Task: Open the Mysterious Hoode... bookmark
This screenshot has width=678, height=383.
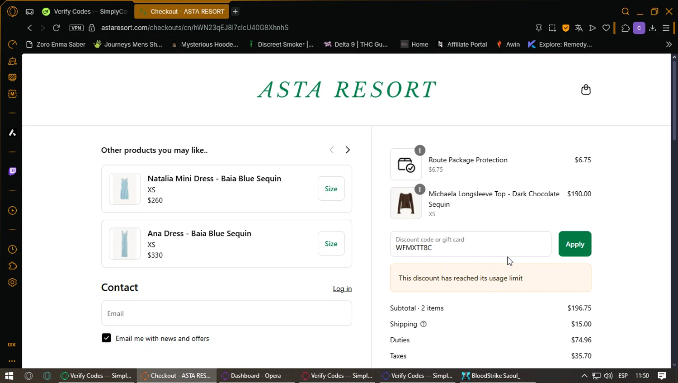Action: (x=205, y=44)
